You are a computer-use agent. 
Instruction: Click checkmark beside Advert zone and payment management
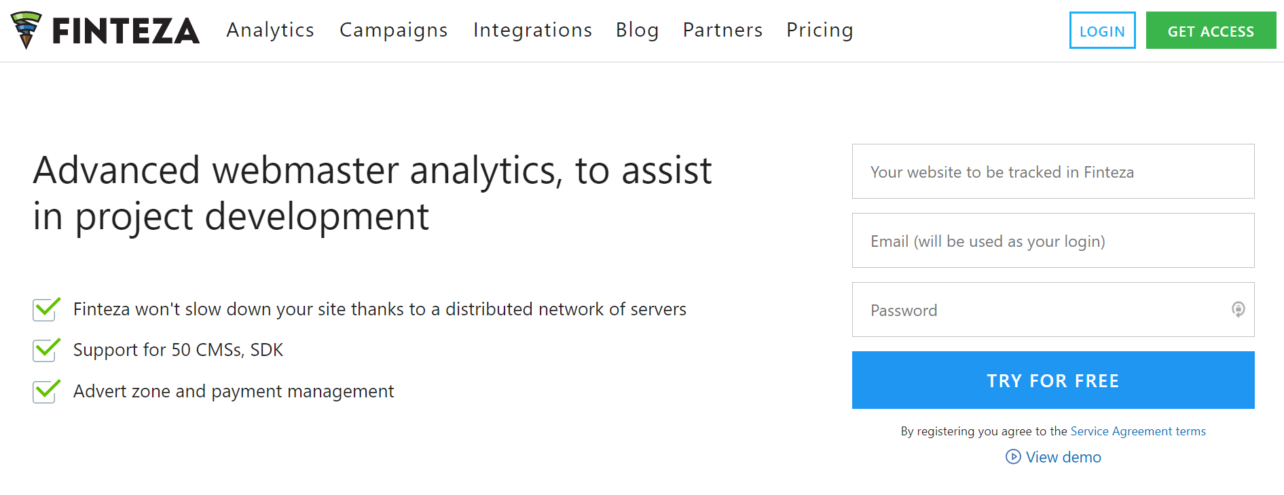click(x=47, y=391)
